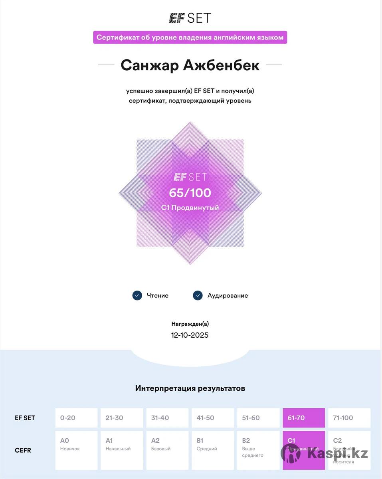Select the B2 Выше среднего level cell
The height and width of the screenshot is (479, 382).
coord(258,450)
